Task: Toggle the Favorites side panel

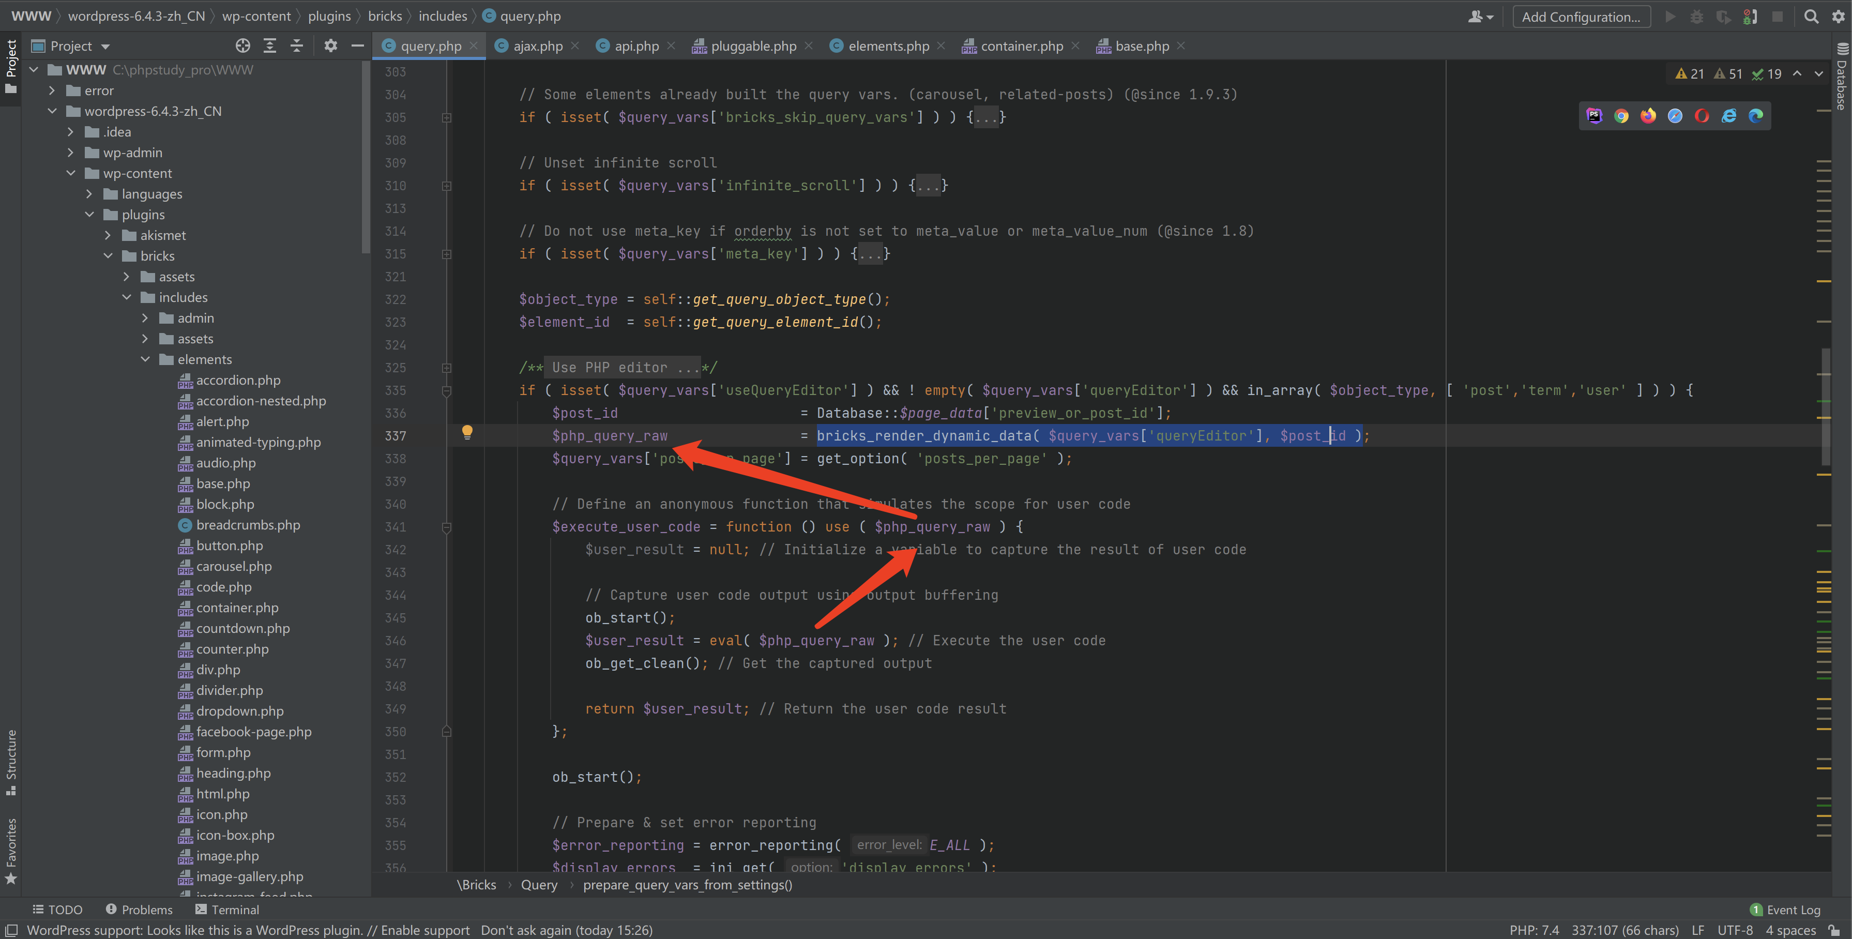Action: (11, 851)
